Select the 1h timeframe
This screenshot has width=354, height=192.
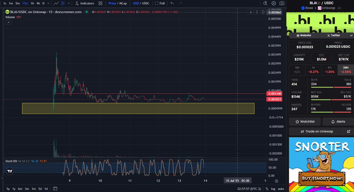(x=32, y=3)
